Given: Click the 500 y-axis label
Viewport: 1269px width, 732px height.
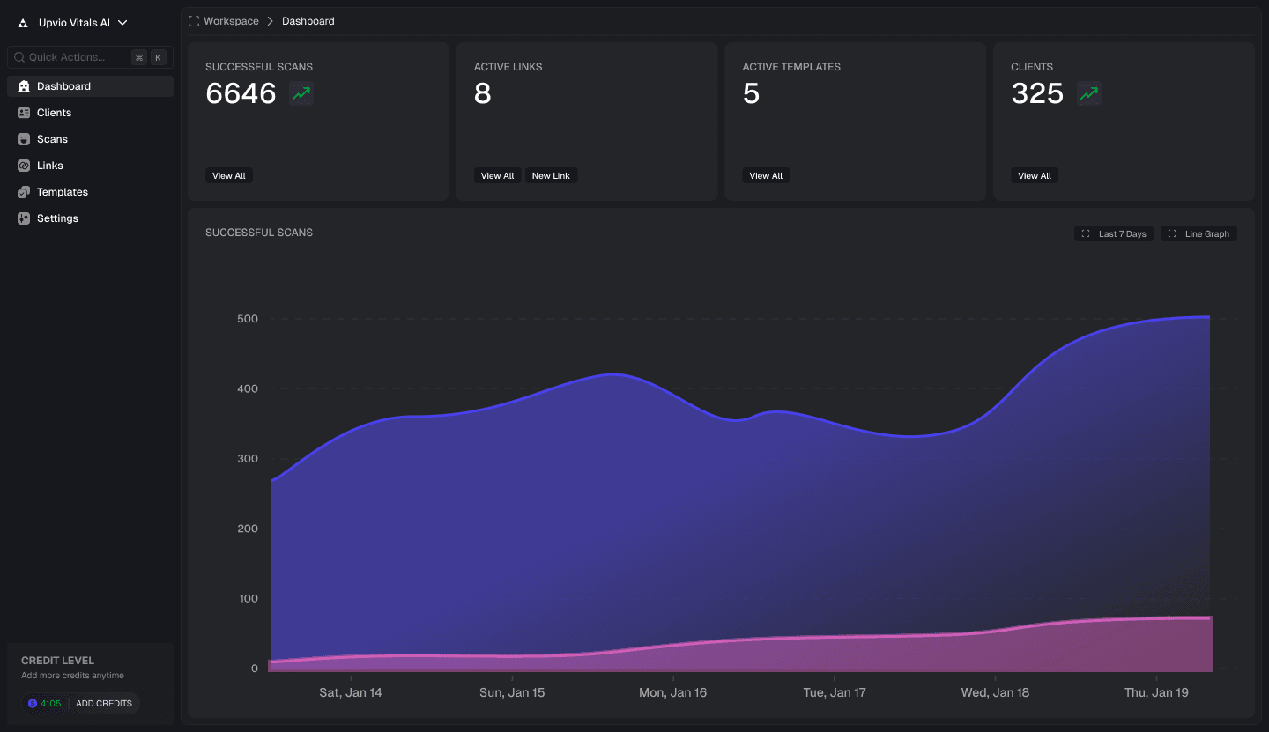Looking at the screenshot, I should pos(248,319).
